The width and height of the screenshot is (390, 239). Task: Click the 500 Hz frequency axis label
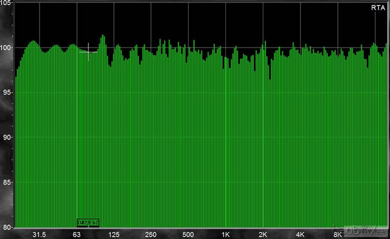coord(188,234)
